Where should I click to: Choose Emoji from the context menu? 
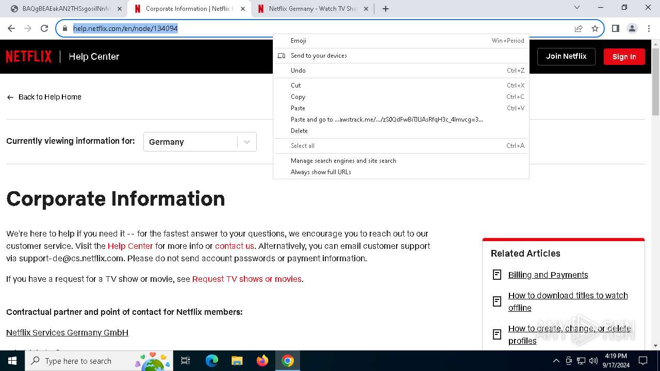401,41
